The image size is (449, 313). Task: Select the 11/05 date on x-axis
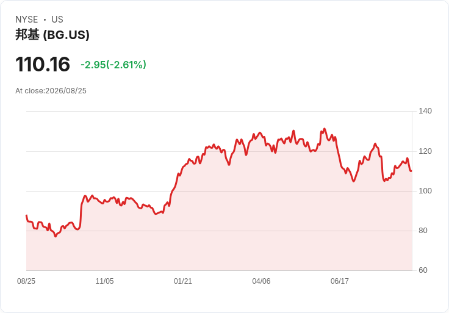(104, 281)
